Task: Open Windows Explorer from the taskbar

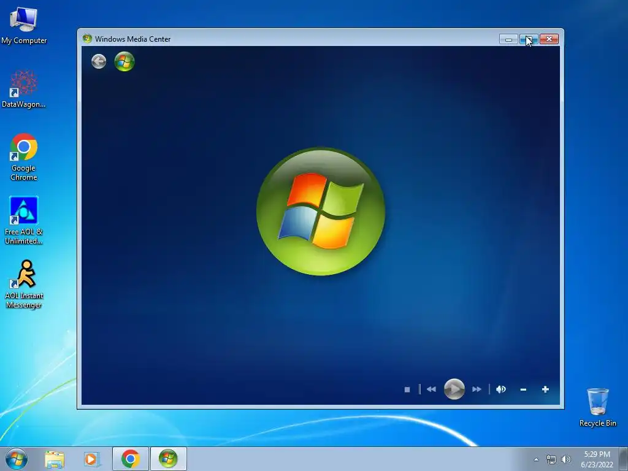Action: (x=55, y=459)
